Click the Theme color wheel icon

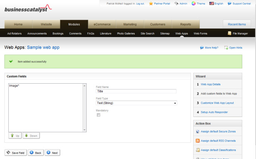click(x=194, y=3)
